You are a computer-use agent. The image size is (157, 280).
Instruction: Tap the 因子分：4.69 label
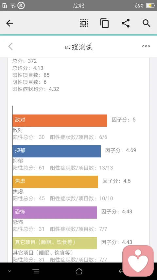(x=121, y=150)
